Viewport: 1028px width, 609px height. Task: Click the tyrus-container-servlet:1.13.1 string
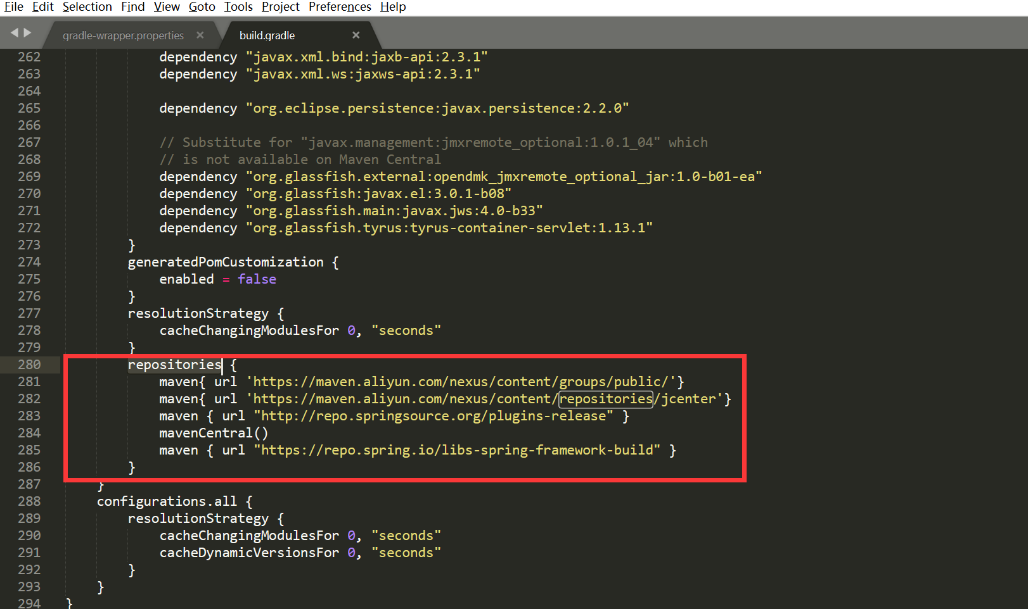coord(449,228)
